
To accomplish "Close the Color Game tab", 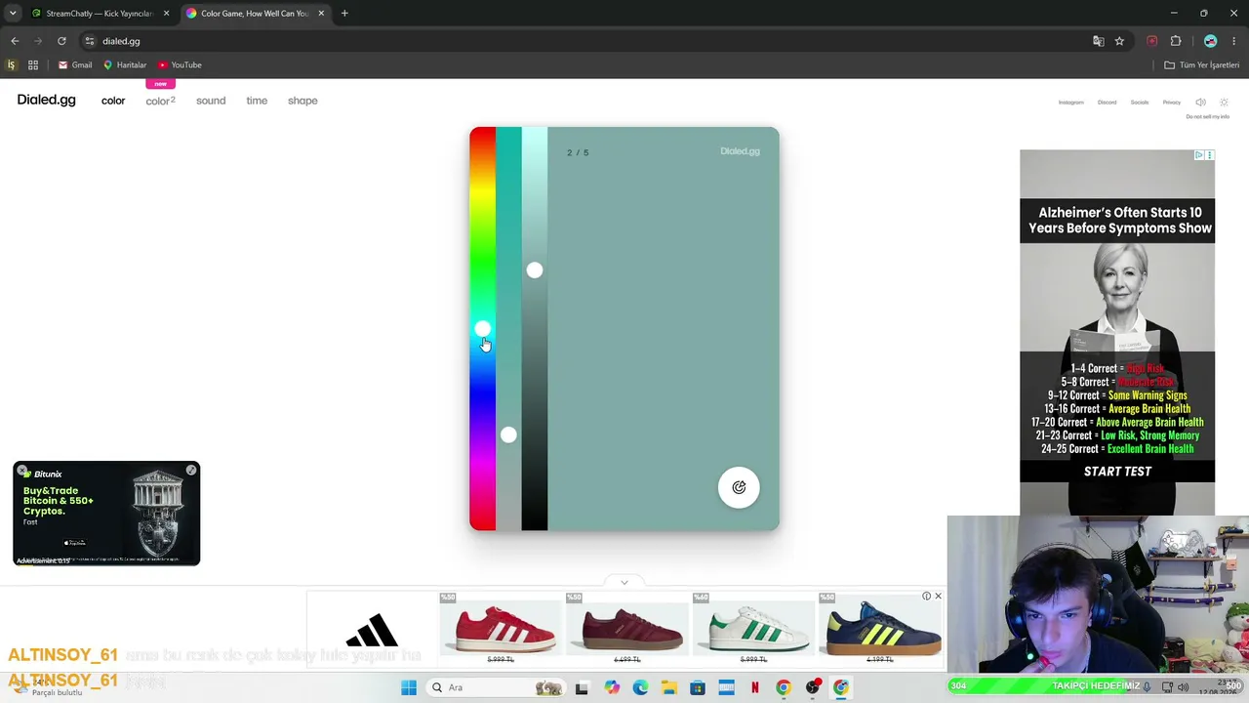I will (321, 14).
